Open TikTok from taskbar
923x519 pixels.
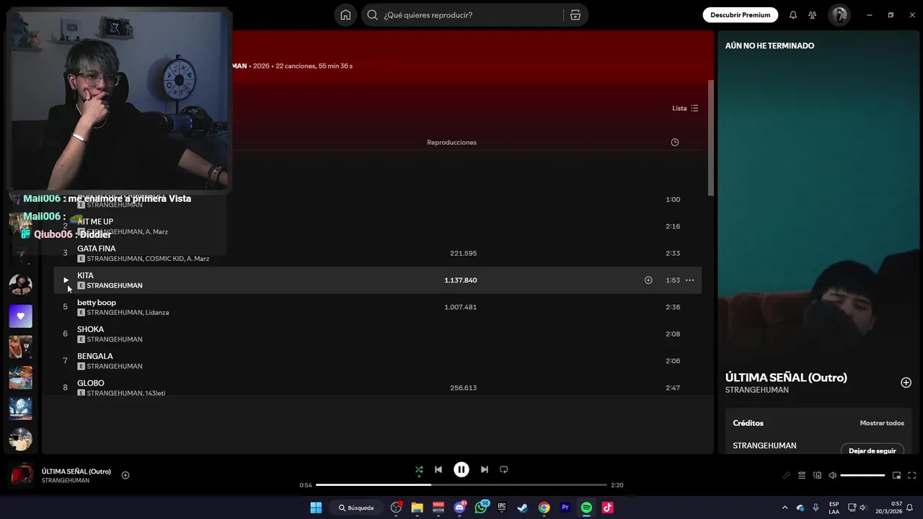click(608, 507)
